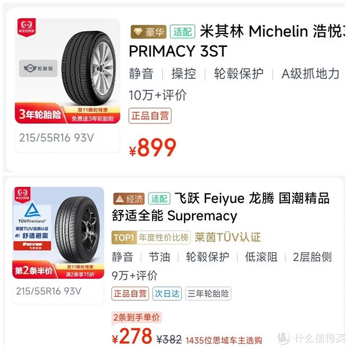Image resolution: width=348 pixels, height=348 pixels.
Task: Click the 次日达 delivery tag
Action: click(x=166, y=293)
